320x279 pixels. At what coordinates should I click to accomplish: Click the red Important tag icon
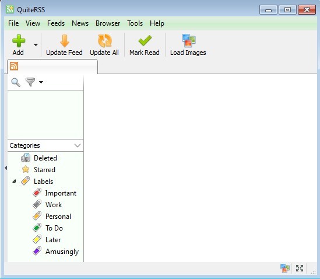[x=37, y=193]
